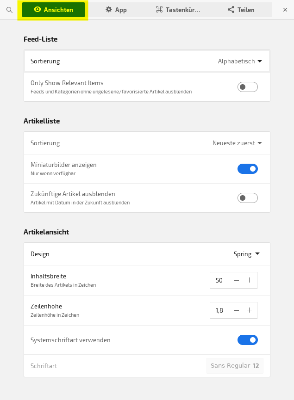
Task: Click the command-key icon for Tastenkürzel
Action: (x=159, y=9)
